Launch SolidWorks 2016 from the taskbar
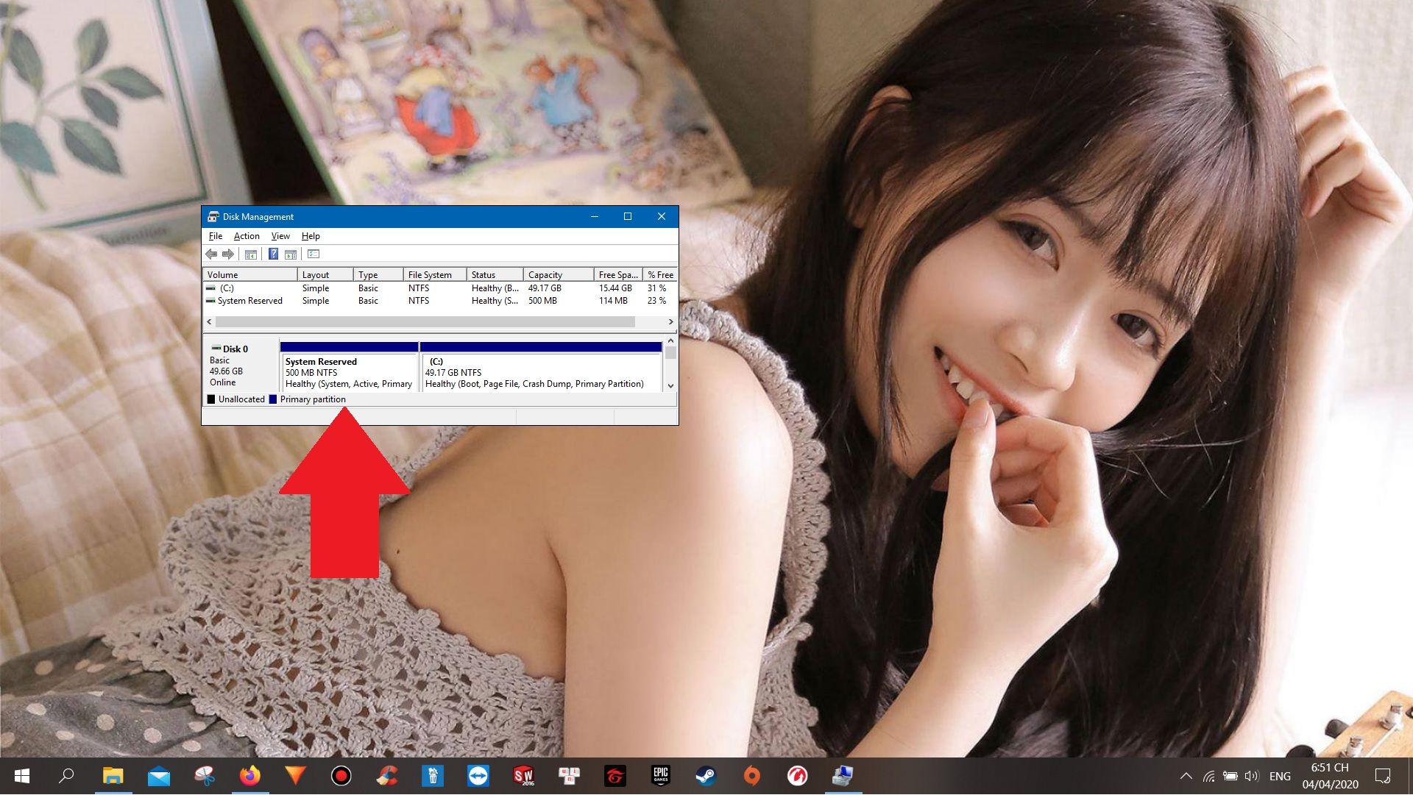Viewport: 1413px width, 795px height. coord(523,776)
